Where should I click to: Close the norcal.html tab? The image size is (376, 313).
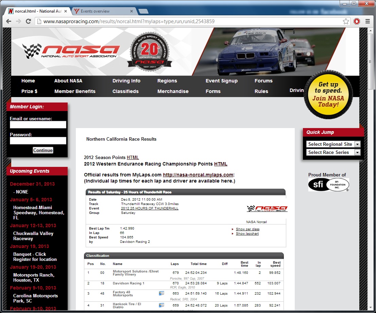pos(66,11)
